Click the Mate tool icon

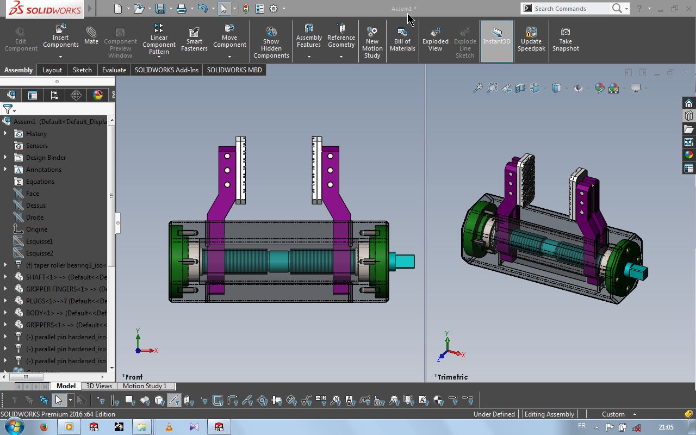pos(91,36)
